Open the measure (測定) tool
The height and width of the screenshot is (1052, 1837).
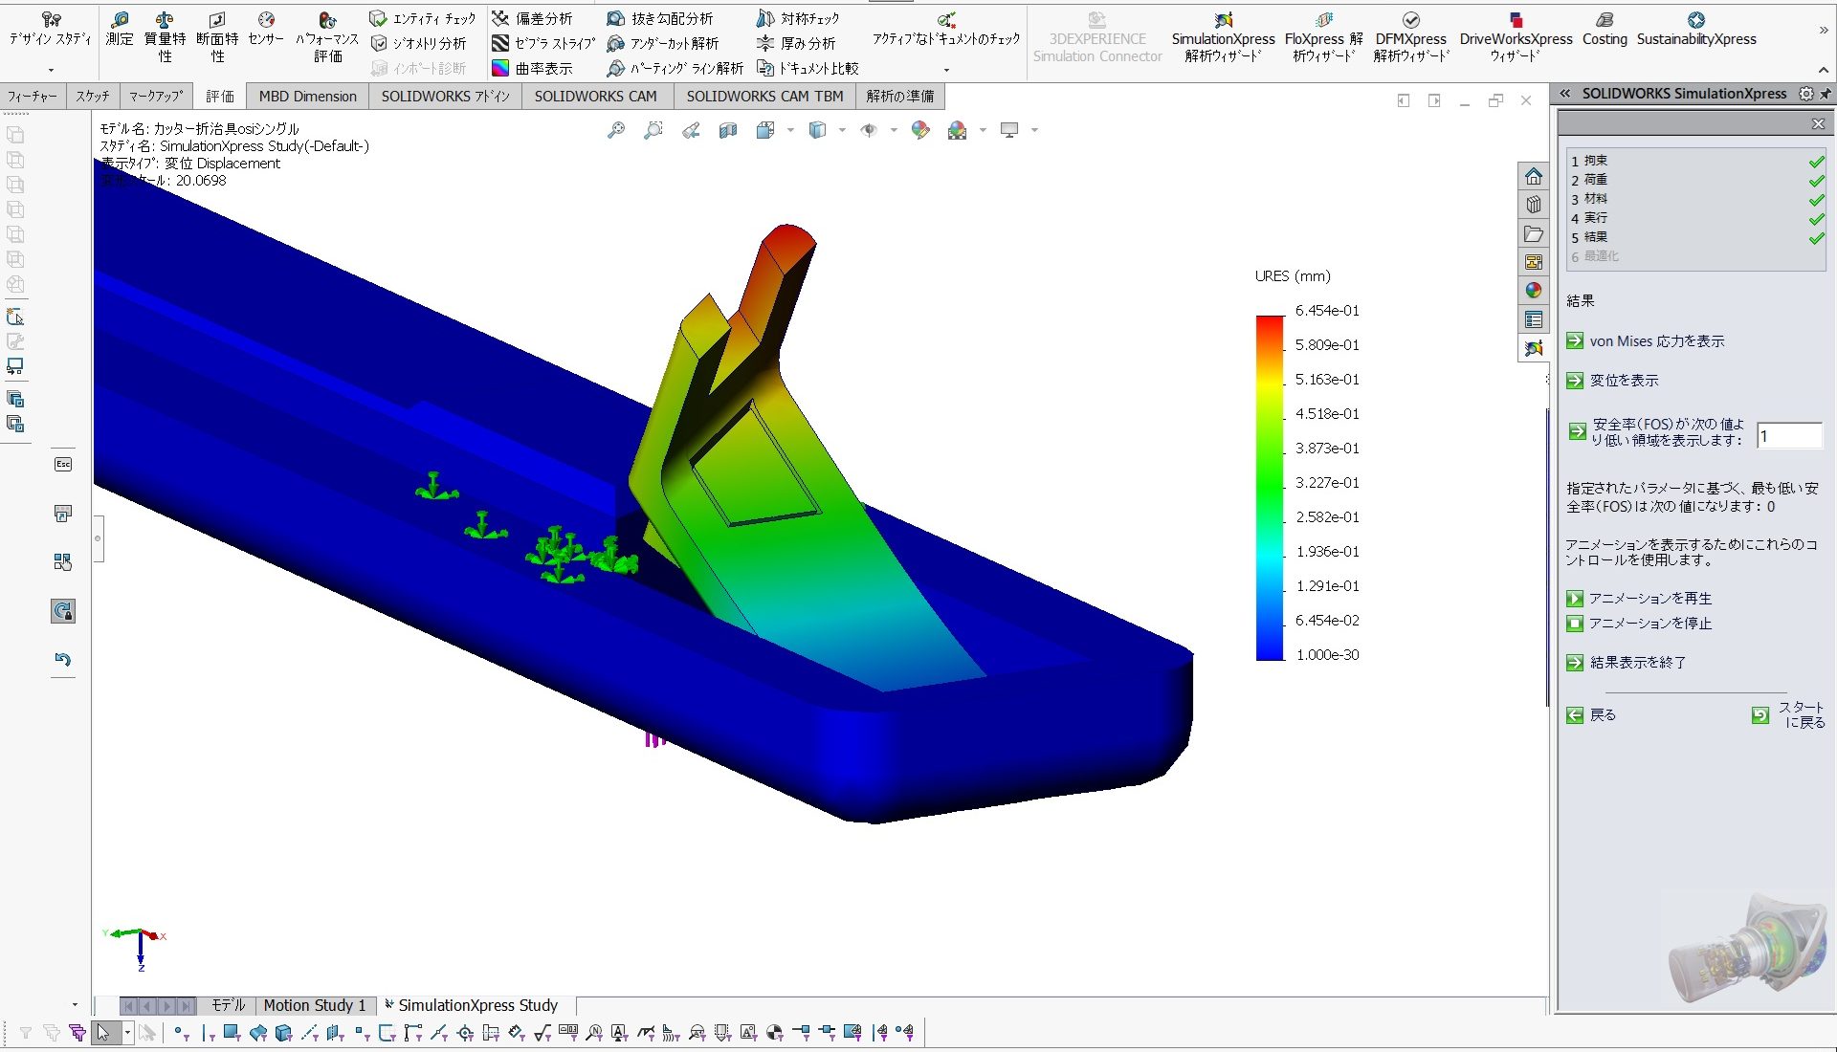(x=120, y=29)
